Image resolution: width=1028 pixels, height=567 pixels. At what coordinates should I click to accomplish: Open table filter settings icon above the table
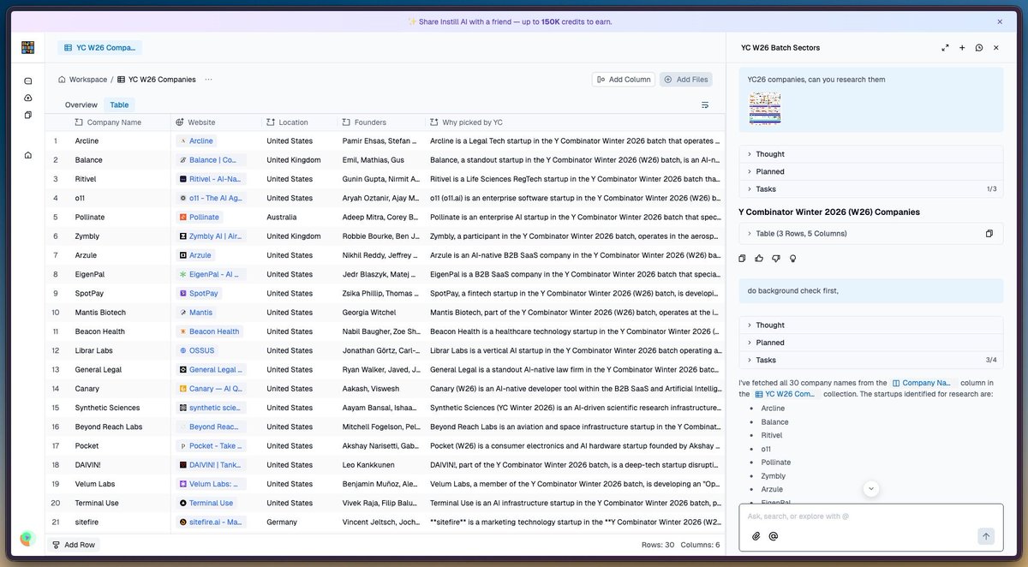coord(705,104)
